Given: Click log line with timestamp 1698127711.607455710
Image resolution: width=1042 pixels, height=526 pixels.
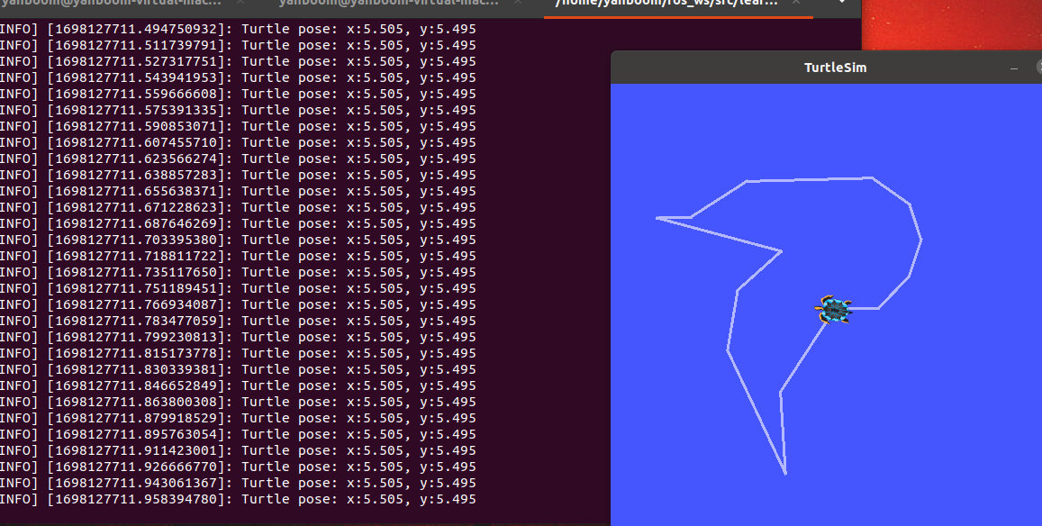Looking at the screenshot, I should [x=238, y=142].
